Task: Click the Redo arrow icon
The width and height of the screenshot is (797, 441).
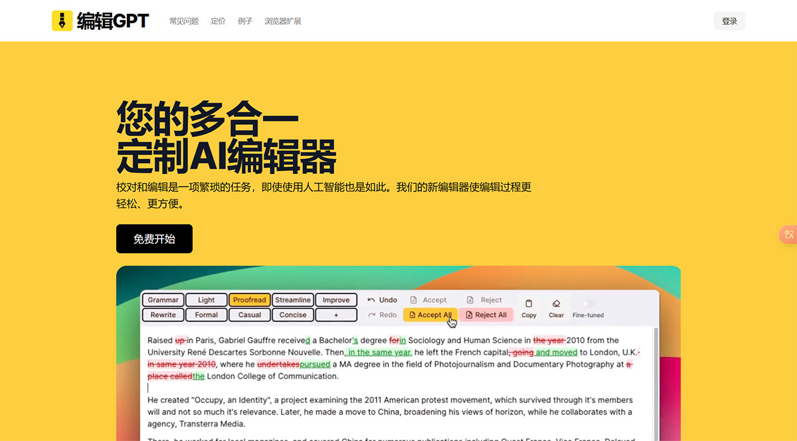Action: click(x=371, y=314)
